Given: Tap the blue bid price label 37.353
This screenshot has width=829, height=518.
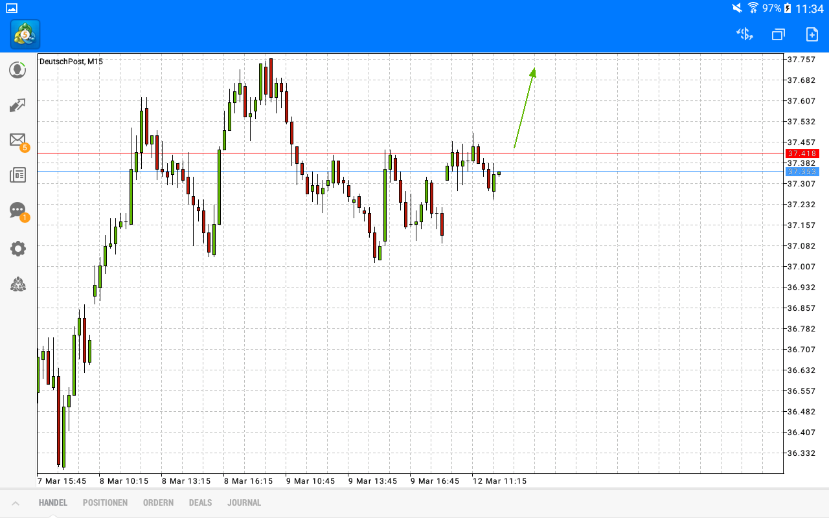Looking at the screenshot, I should tap(803, 172).
